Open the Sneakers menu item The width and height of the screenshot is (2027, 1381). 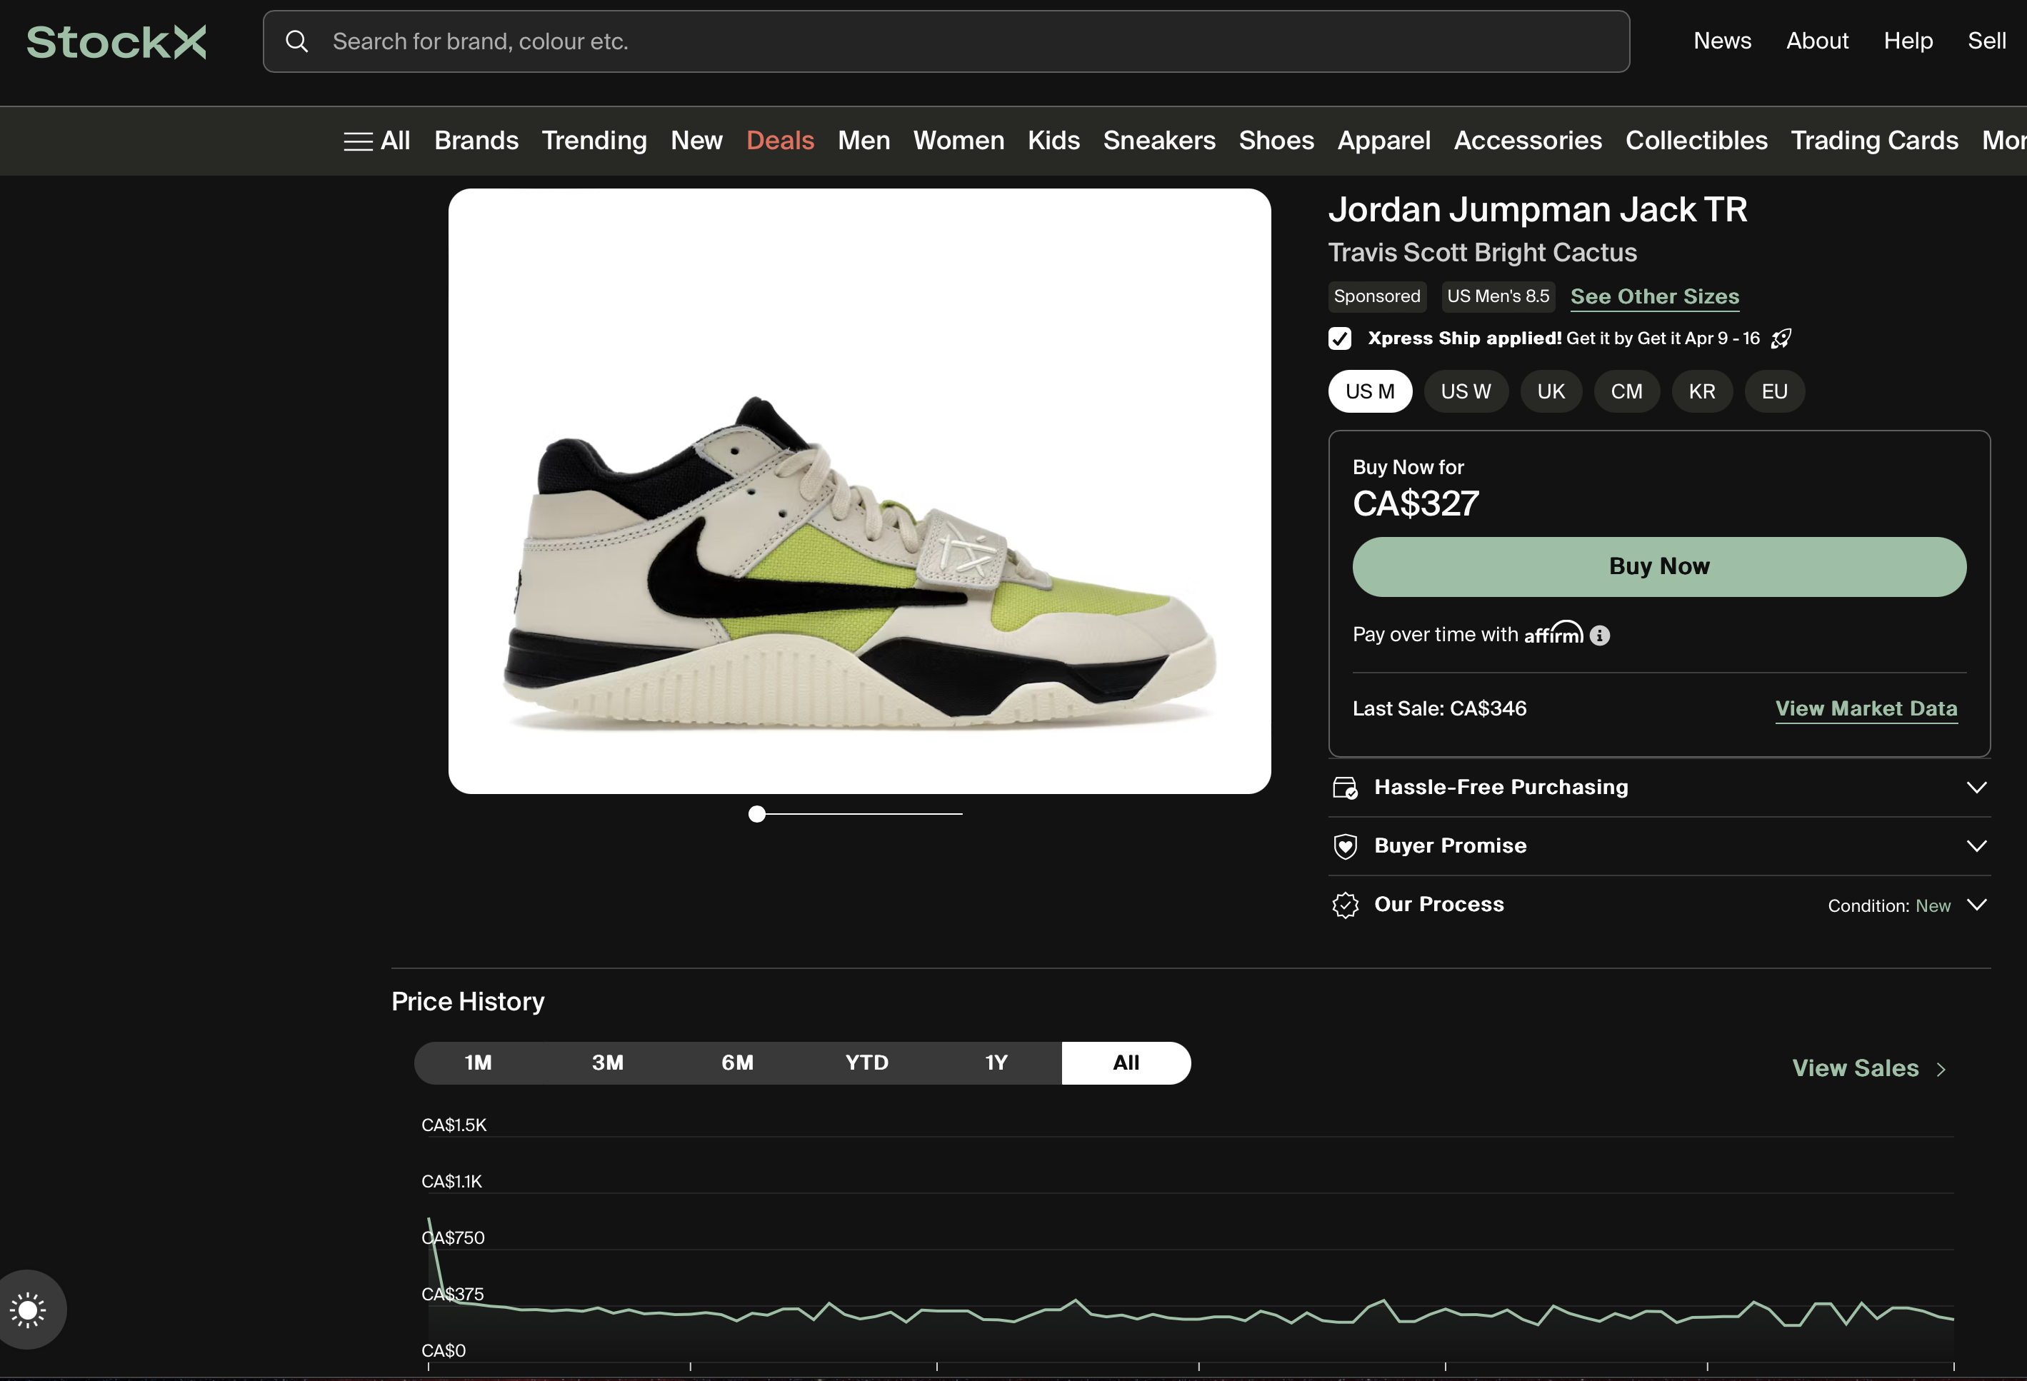coord(1158,141)
